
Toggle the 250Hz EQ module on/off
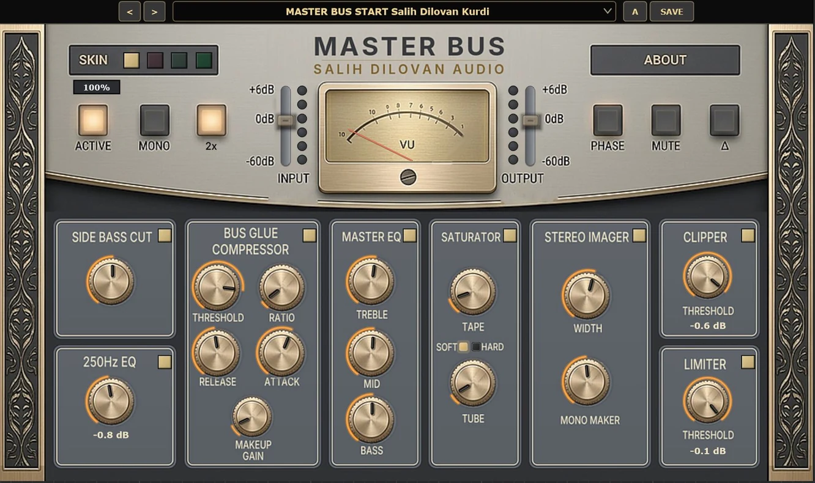(x=165, y=363)
